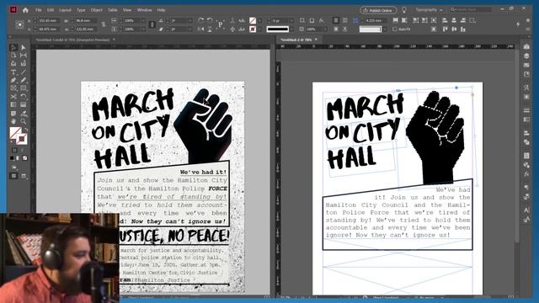The width and height of the screenshot is (539, 303).
Task: Toggle formatting affects container button
Action: pyautogui.click(x=14, y=150)
